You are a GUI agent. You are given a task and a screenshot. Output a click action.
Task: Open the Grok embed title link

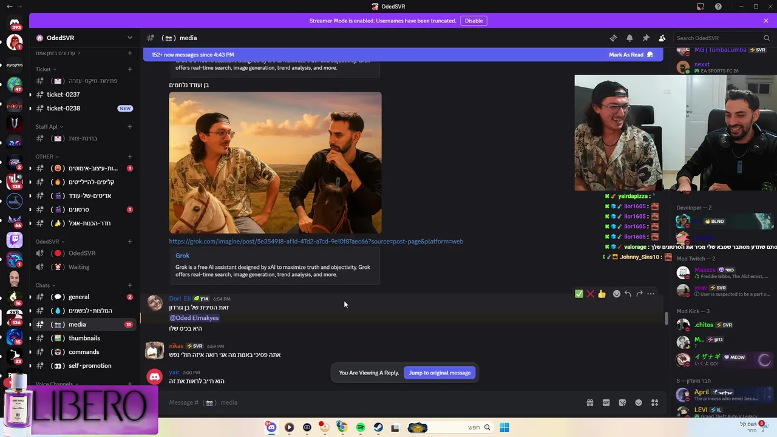pos(182,256)
